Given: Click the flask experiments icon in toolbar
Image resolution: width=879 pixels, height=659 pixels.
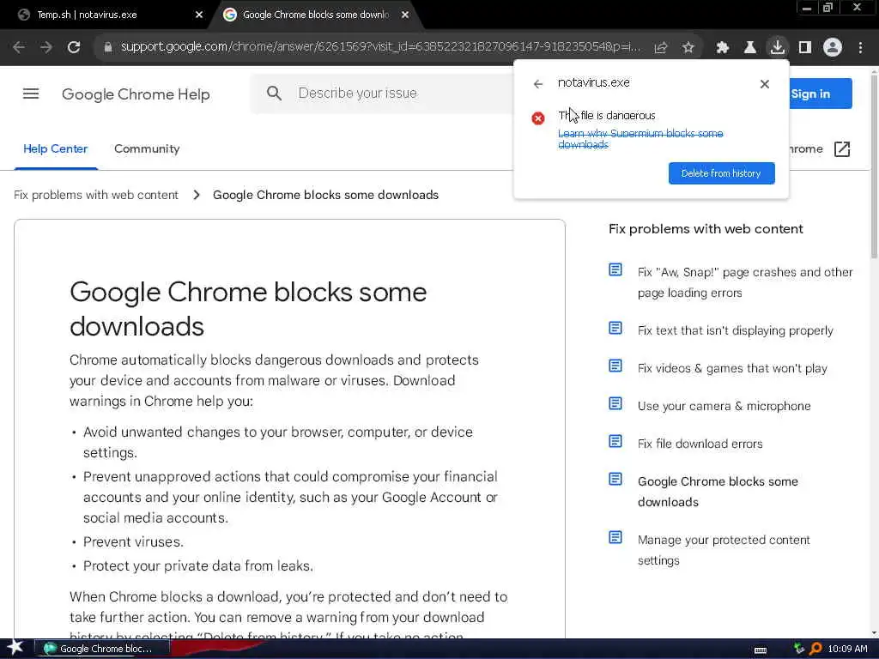Looking at the screenshot, I should click(x=750, y=48).
